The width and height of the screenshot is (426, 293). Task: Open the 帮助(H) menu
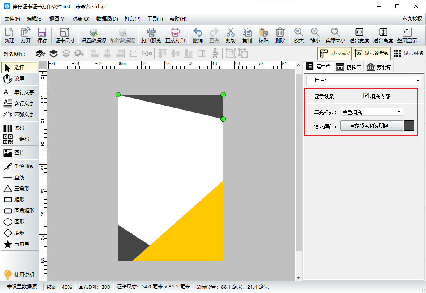[x=178, y=19]
